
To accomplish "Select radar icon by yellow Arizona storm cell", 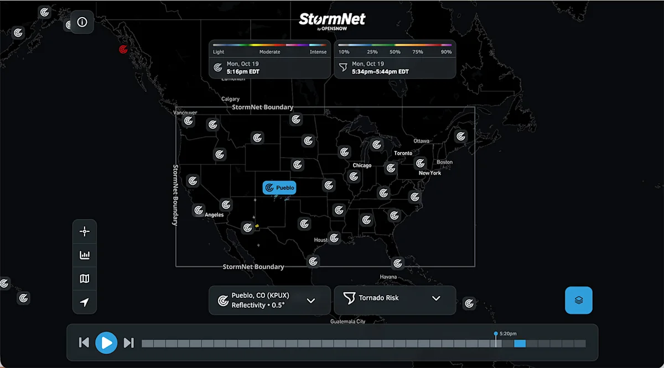I will [x=247, y=227].
